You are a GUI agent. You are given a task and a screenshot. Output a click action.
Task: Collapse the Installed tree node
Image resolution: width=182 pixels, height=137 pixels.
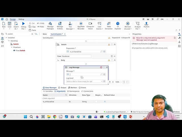click(6, 38)
